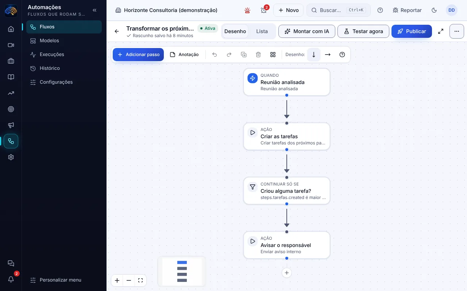Open Execuções in the sidebar
Screen dimensions: 467x291
[64, 55]
